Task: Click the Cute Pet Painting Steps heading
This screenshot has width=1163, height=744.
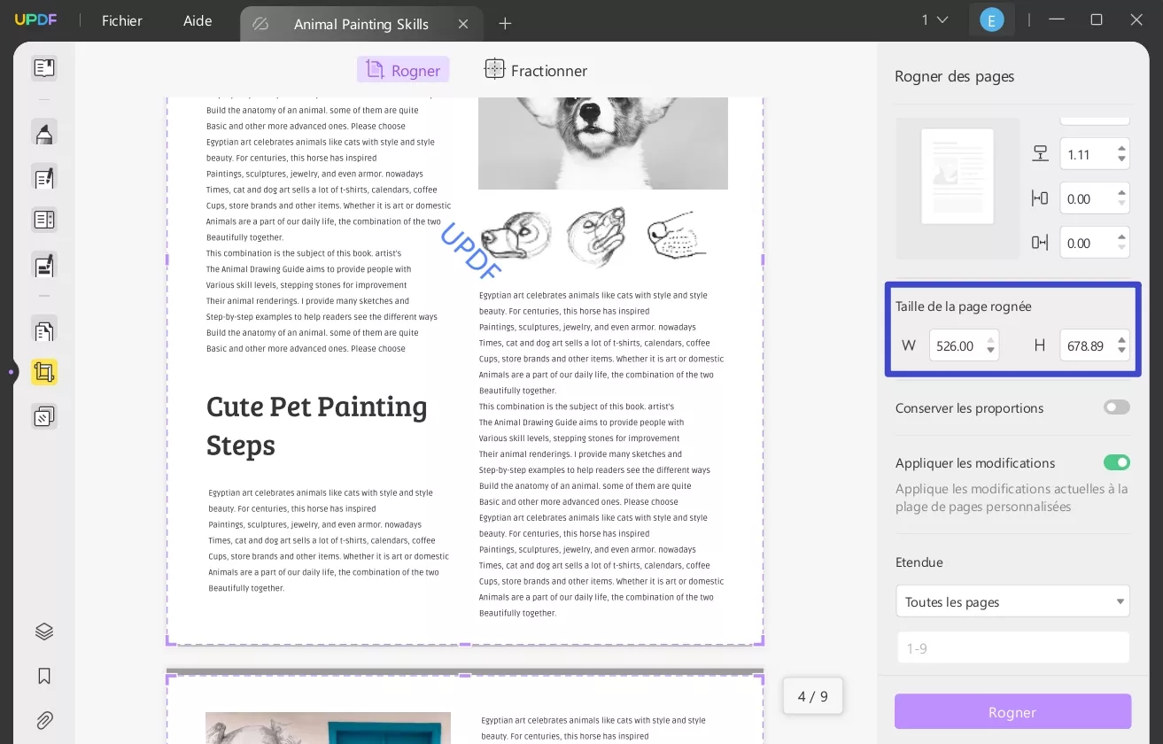Action: click(316, 424)
